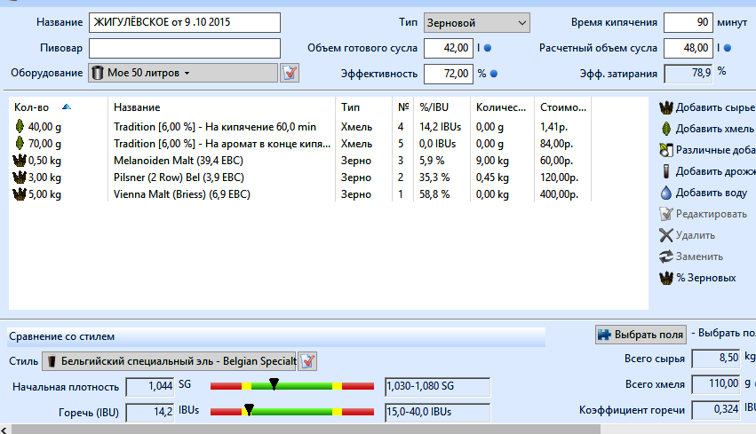Open the Тип Зерновой dropdown
This screenshot has width=756, height=434.
[477, 23]
